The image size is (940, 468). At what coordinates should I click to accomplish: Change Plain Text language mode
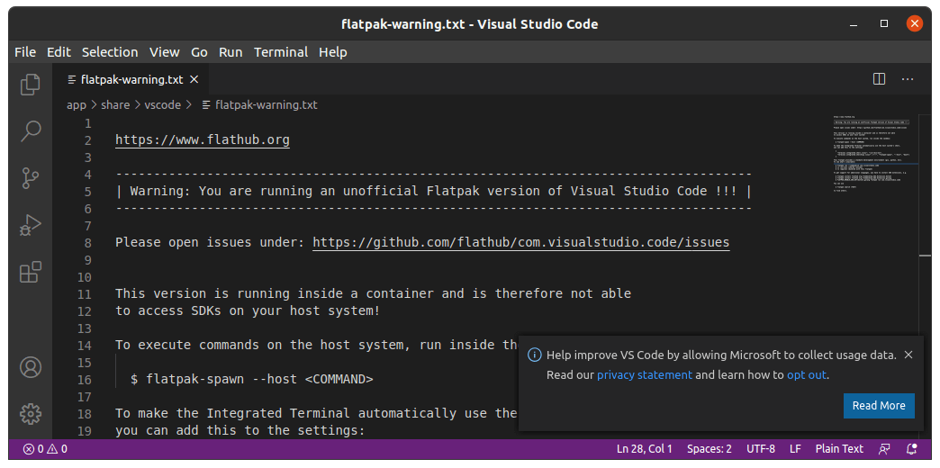click(839, 448)
